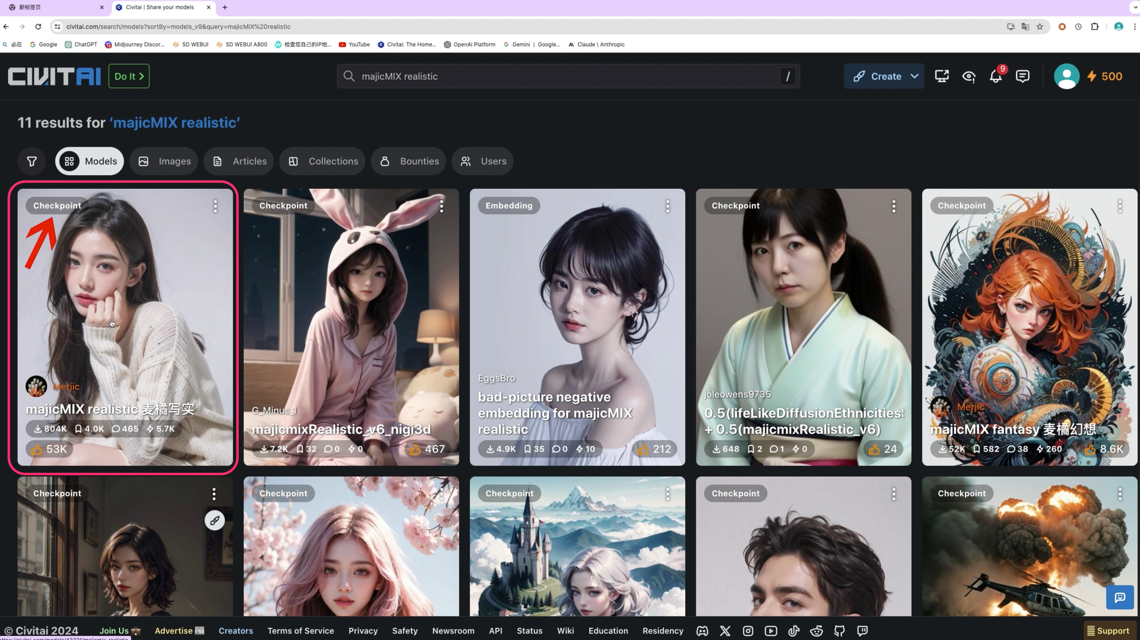
Task: Open the GitHub footer icon
Action: coord(839,631)
